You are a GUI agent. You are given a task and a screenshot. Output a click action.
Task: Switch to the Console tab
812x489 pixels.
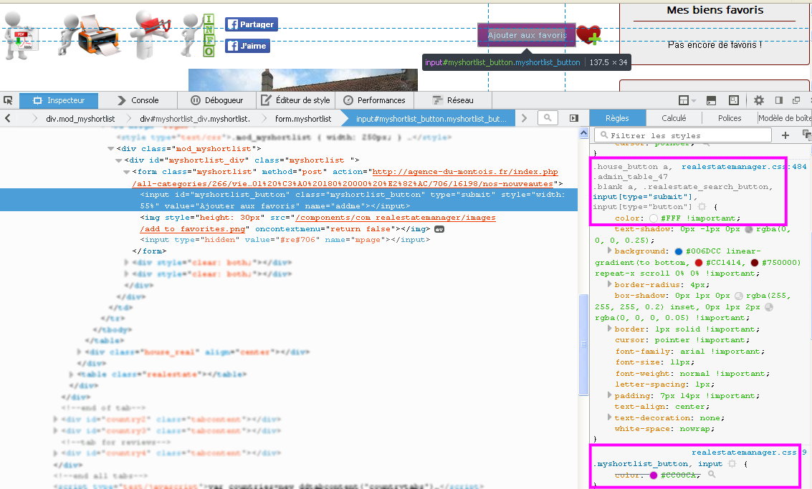coord(138,100)
